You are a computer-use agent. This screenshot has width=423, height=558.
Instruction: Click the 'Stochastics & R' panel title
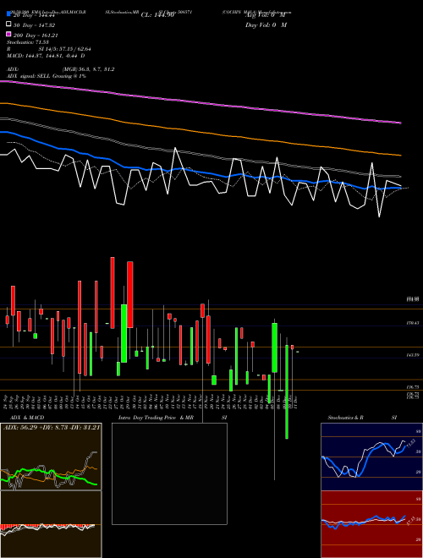(x=345, y=418)
